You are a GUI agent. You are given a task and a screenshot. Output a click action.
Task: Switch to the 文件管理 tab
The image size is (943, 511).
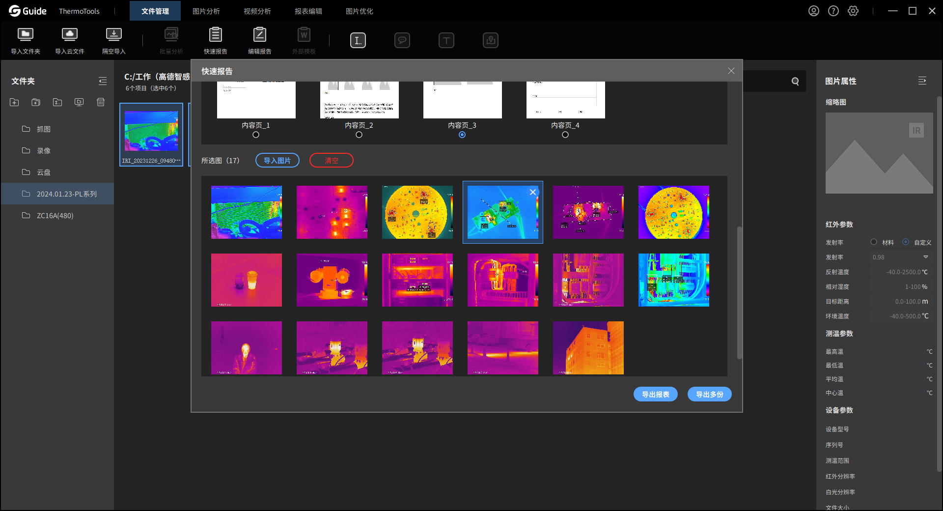click(155, 11)
